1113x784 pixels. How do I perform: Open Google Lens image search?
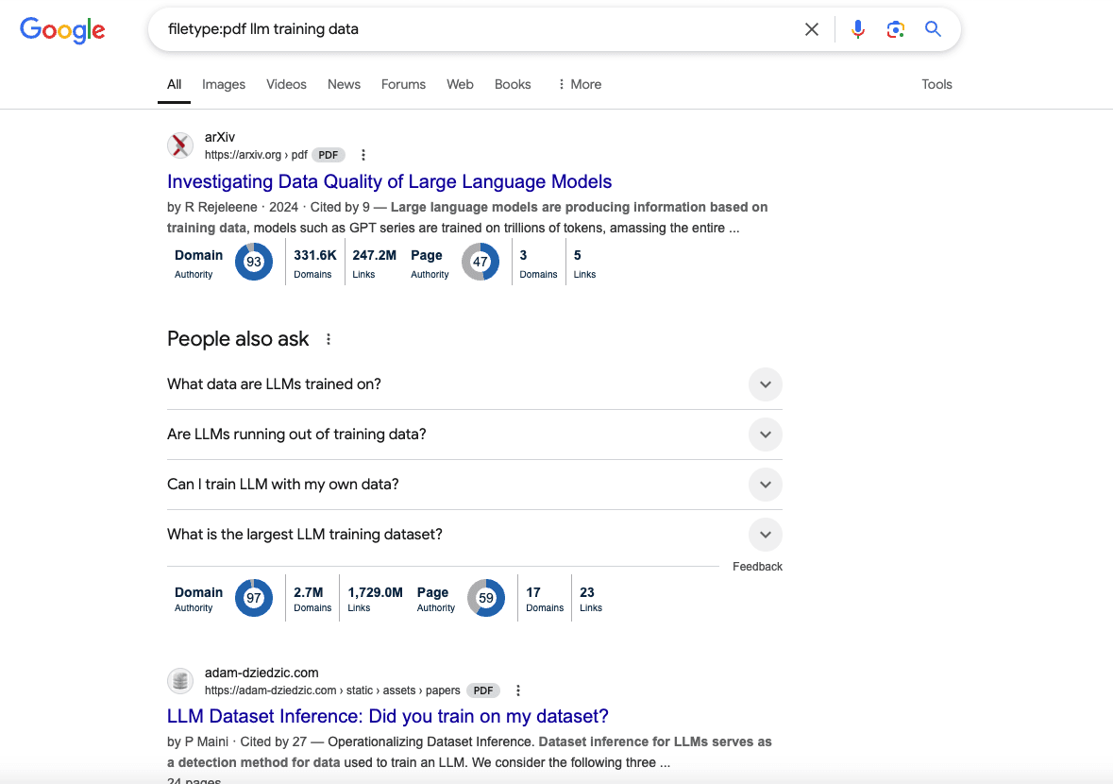coord(895,29)
